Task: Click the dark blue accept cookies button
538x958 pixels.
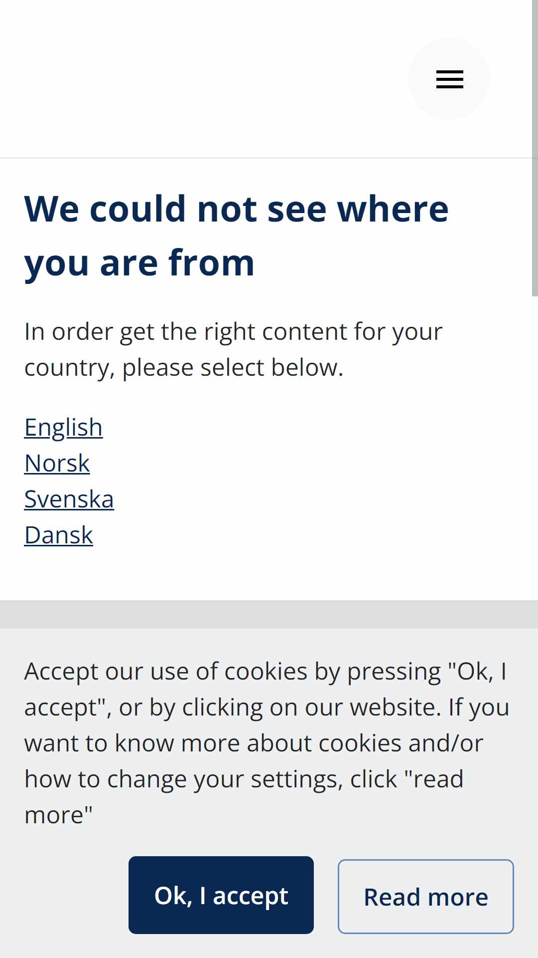Action: click(x=221, y=895)
